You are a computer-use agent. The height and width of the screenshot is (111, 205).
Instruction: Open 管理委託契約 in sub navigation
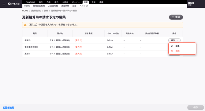point(39,6)
